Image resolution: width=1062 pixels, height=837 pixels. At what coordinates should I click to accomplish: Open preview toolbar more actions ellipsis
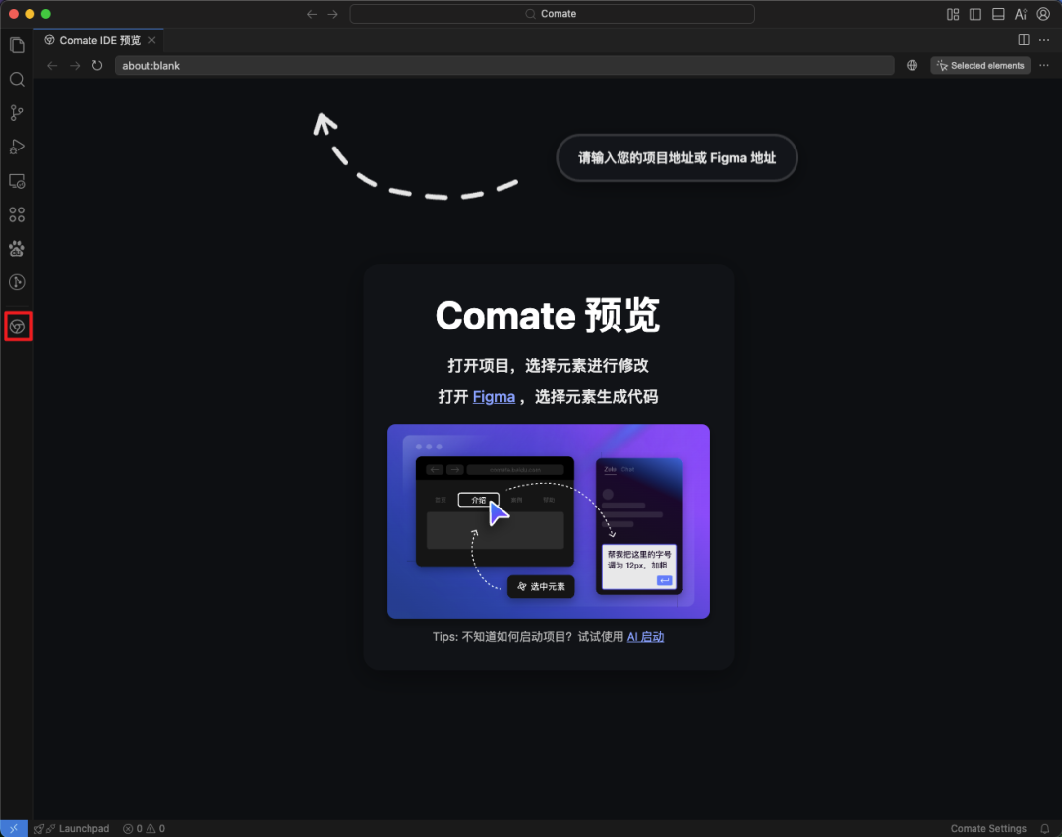[x=1044, y=66]
